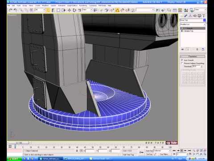Switch to the Utilities command panel tab
Viewport: 214px width, 161px height.
tap(204, 16)
